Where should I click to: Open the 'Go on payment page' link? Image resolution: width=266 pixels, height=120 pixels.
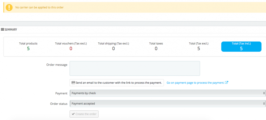click(x=195, y=83)
